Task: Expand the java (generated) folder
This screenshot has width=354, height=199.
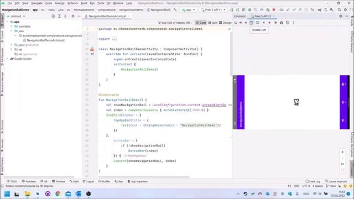Action: (11, 45)
